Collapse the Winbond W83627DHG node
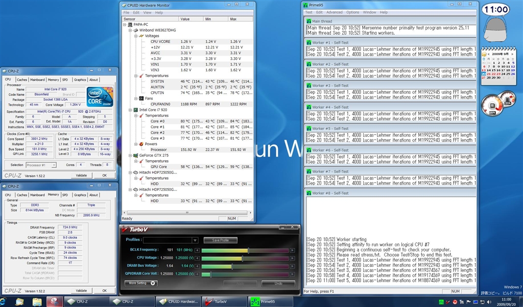 coord(130,30)
